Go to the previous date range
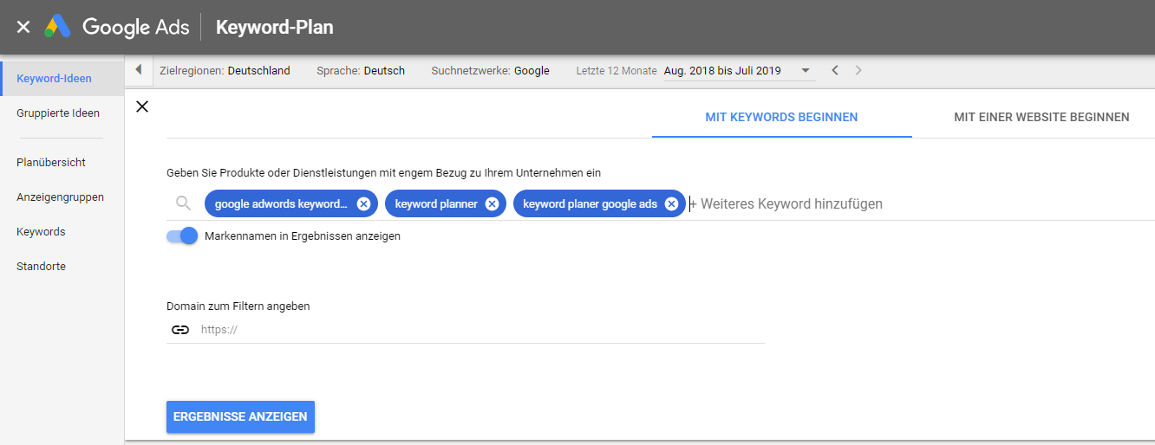The width and height of the screenshot is (1155, 445). pos(834,70)
